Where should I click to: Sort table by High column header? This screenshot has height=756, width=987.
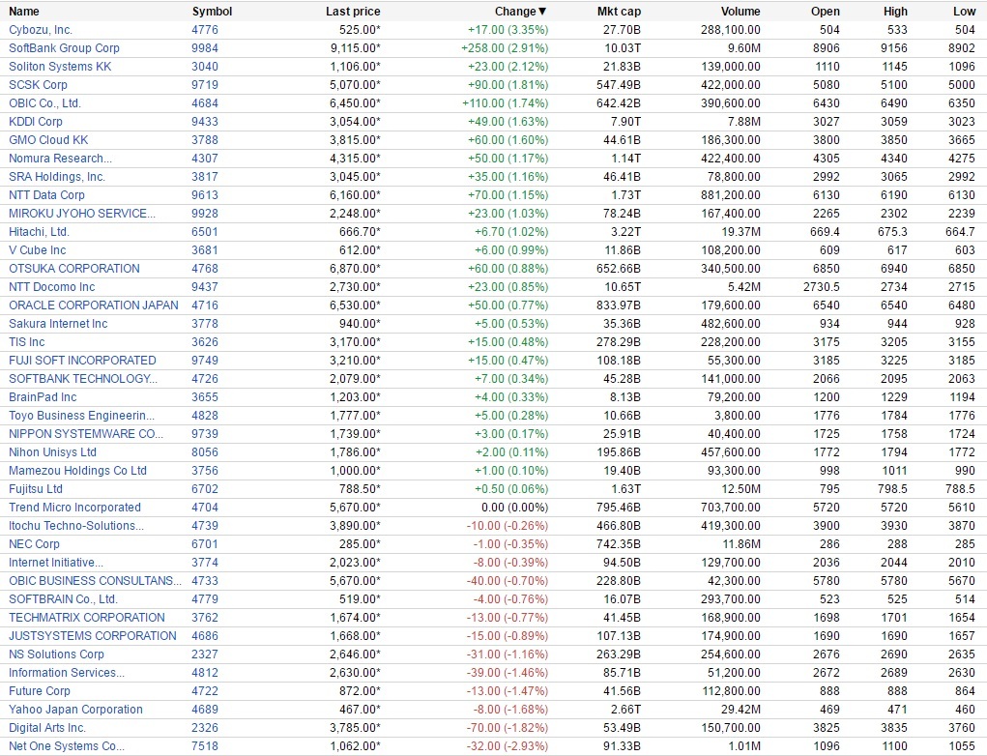(895, 12)
